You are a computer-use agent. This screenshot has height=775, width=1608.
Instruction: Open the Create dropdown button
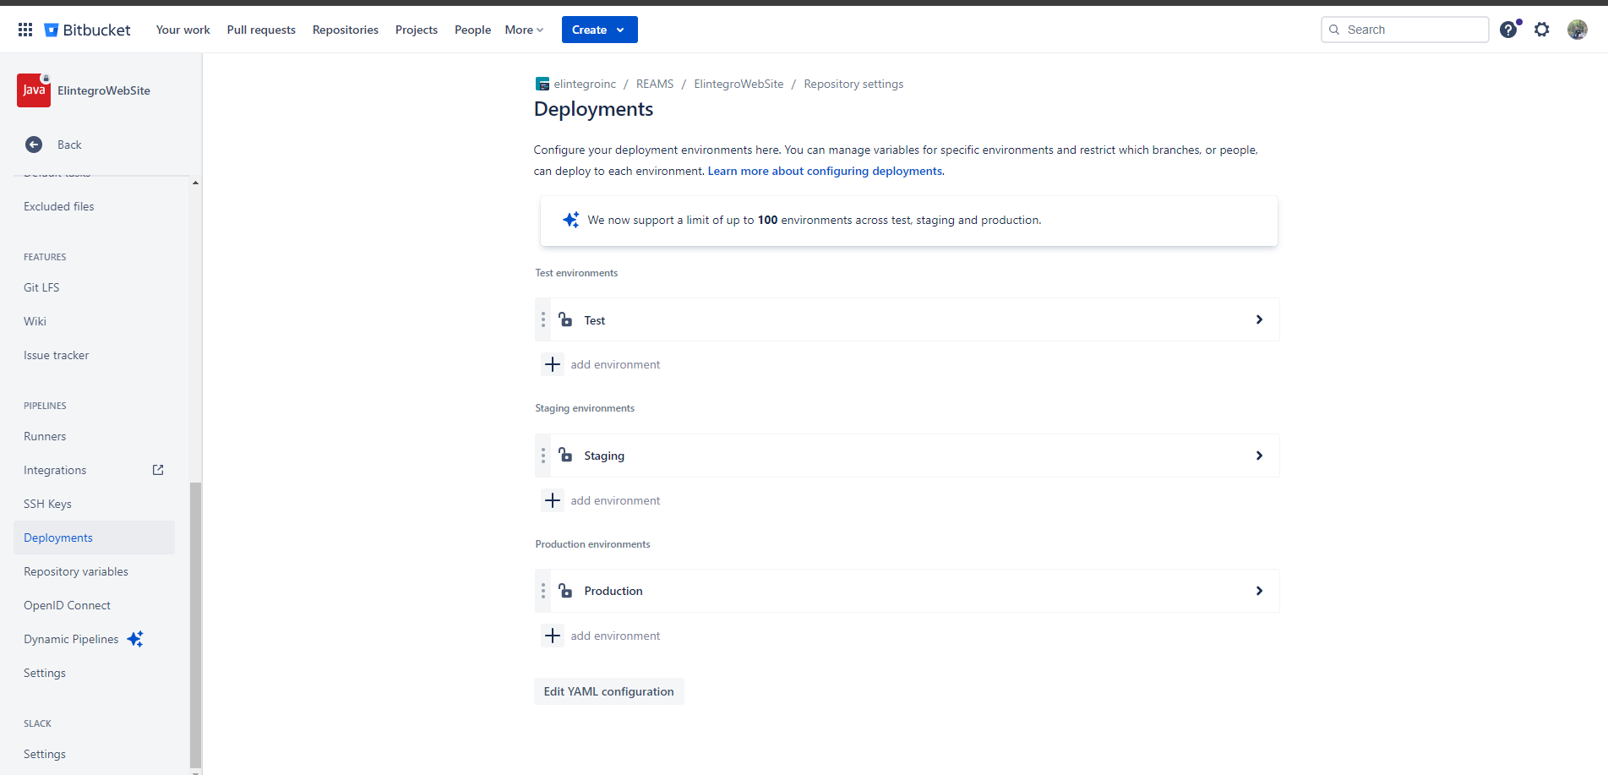599,30
